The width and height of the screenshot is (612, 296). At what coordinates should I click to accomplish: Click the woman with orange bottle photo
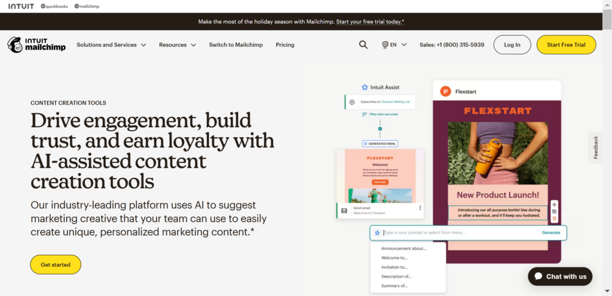point(498,153)
